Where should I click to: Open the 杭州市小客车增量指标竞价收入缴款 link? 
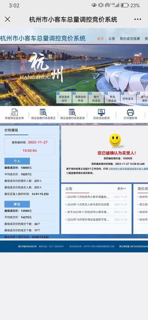pos(128,169)
